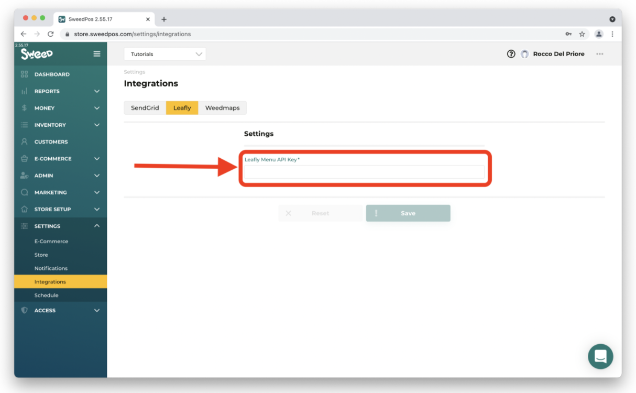Viewport: 636px width, 393px height.
Task: Expand the Access menu chevron
Action: tap(97, 310)
